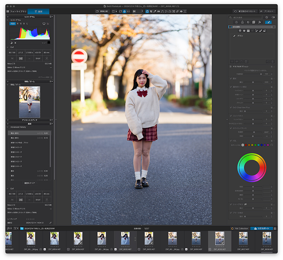Open the Perspective correction tool
This screenshot has width=283, height=260.
162,11
